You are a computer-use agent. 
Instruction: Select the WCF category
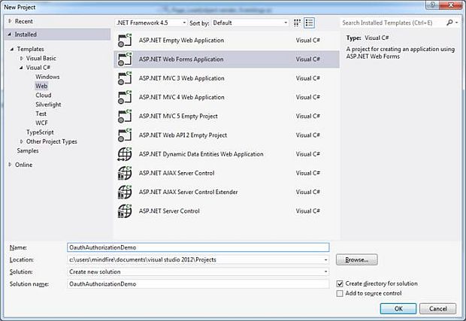click(x=41, y=123)
